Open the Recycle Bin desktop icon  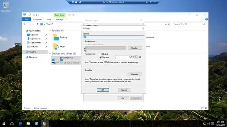tap(6, 7)
